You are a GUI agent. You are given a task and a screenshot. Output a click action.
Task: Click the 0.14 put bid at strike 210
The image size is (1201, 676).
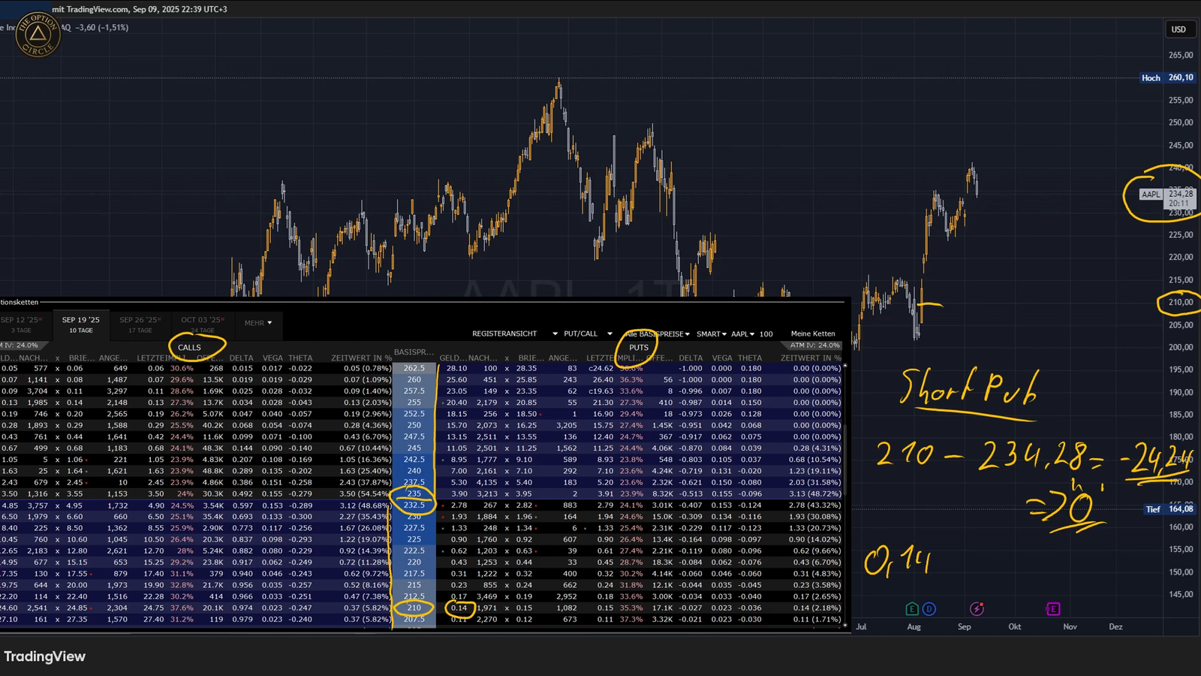[459, 608]
